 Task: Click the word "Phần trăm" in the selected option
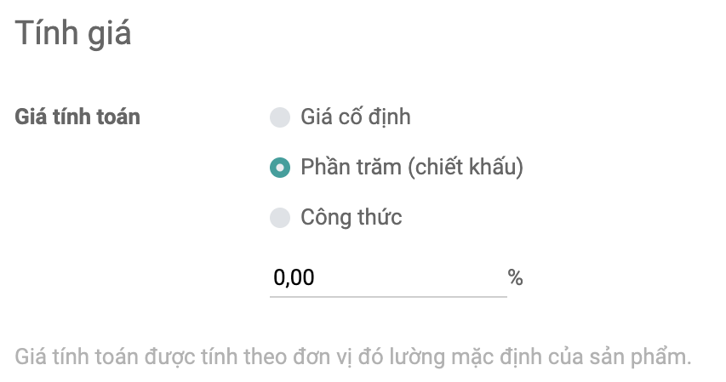(351, 168)
